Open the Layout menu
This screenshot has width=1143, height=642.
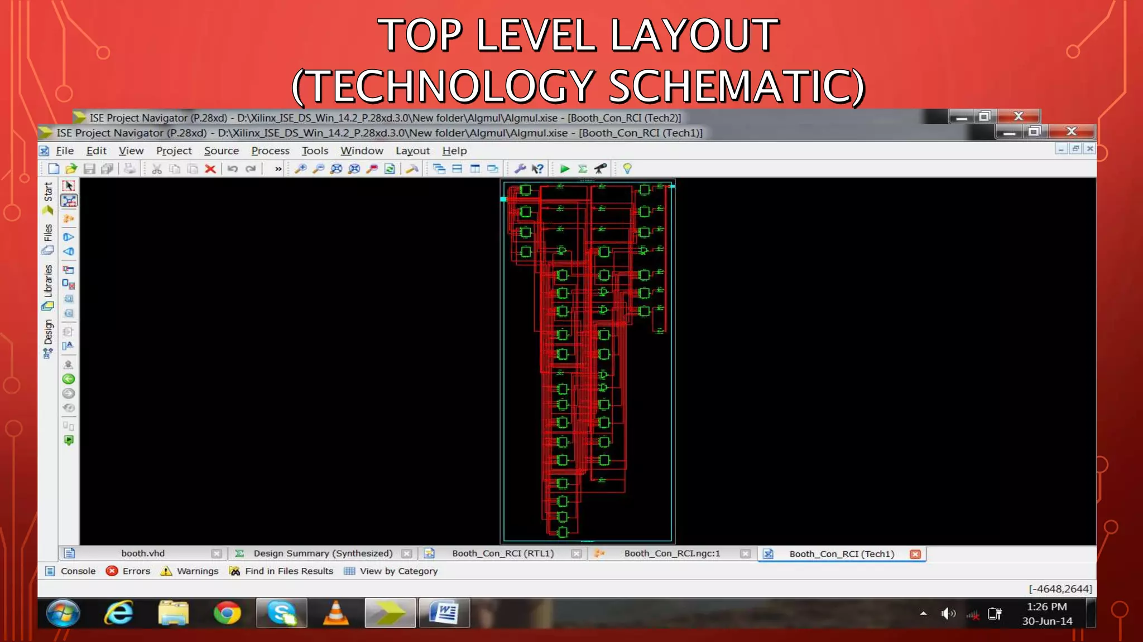(x=412, y=150)
